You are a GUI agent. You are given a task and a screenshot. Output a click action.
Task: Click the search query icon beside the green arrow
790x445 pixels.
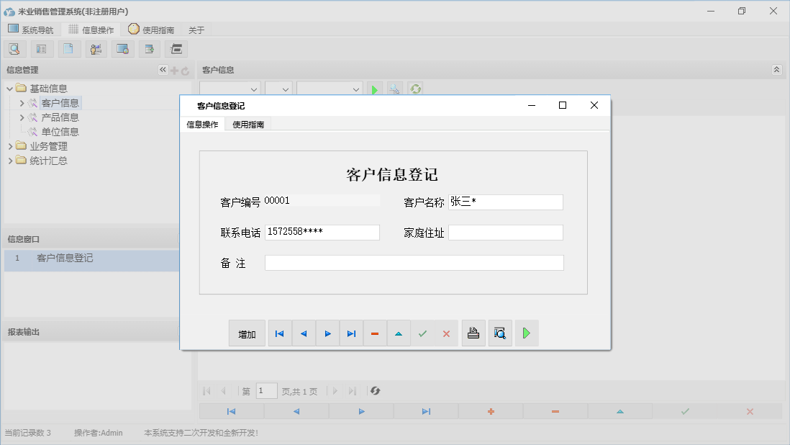(394, 89)
